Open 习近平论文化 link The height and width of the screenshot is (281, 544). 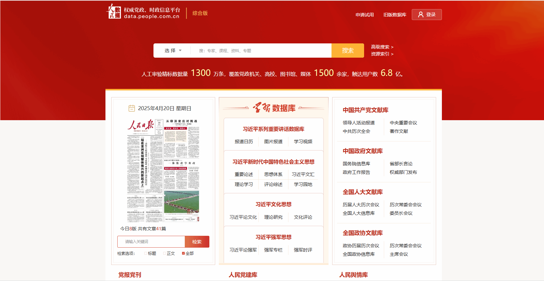tap(243, 217)
